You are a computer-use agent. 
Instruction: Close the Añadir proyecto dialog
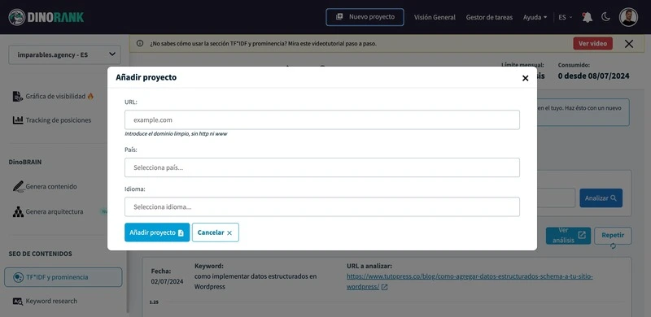[x=525, y=78]
